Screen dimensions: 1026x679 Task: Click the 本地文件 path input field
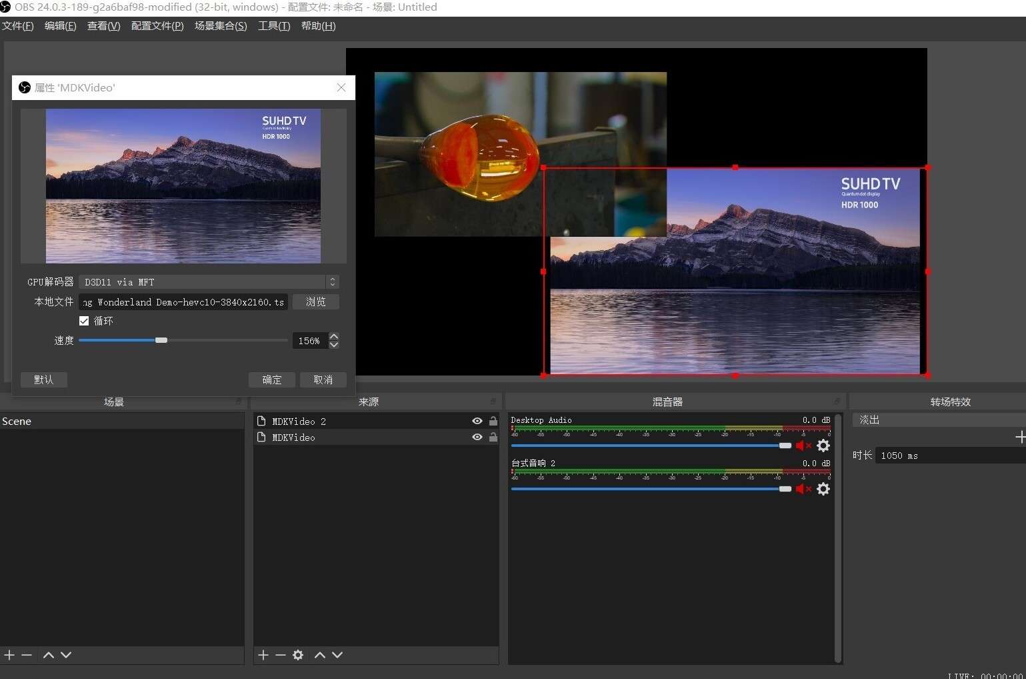pos(183,301)
